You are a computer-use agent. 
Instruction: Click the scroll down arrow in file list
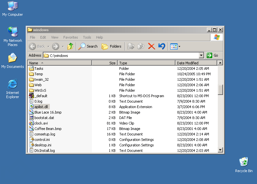(220, 150)
